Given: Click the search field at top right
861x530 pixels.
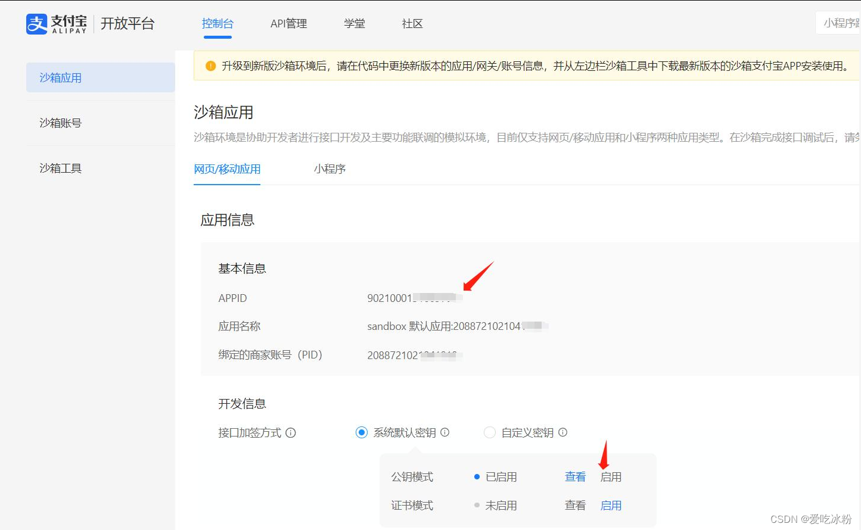Looking at the screenshot, I should pos(838,23).
